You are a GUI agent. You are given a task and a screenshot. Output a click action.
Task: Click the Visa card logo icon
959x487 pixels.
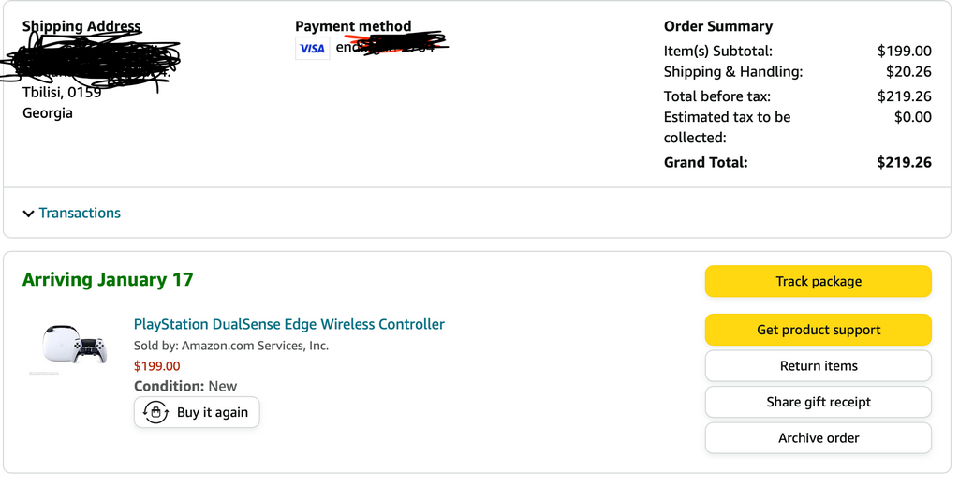312,49
